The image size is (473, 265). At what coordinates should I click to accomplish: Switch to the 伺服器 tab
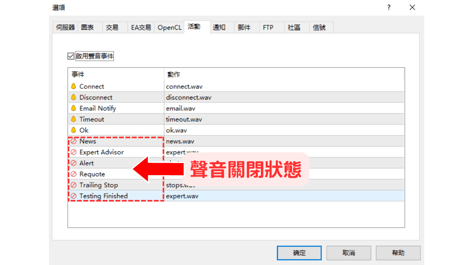(x=65, y=28)
